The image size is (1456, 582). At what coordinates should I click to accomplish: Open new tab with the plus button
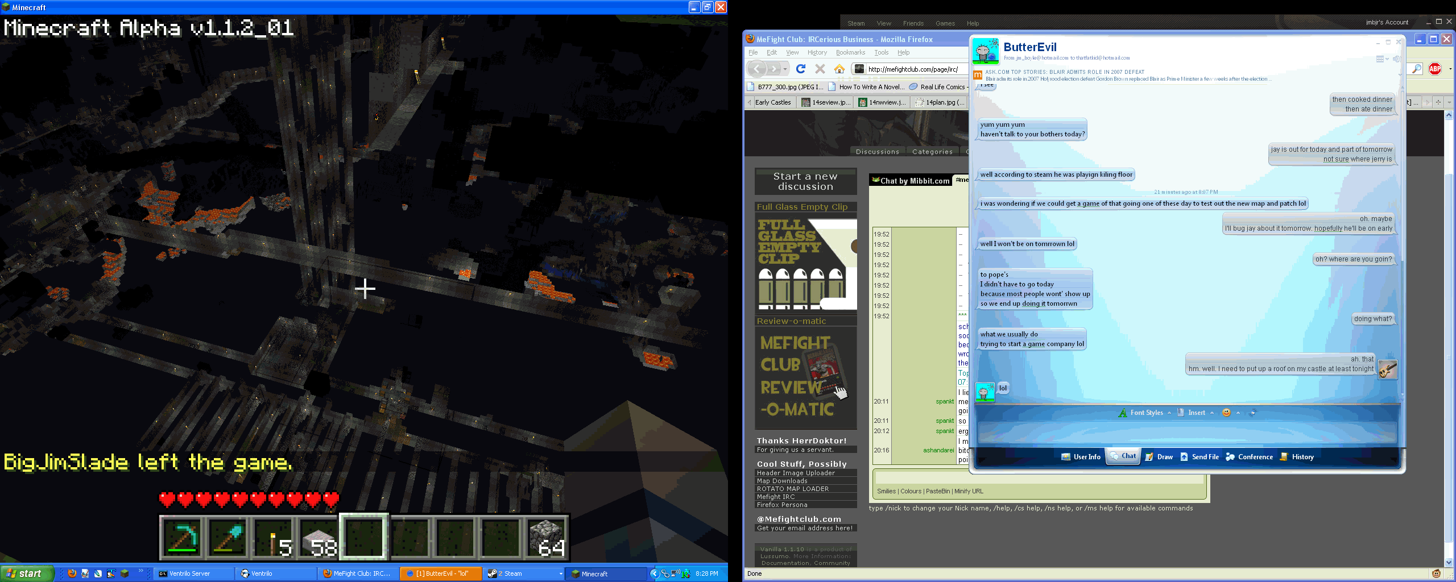tap(1438, 102)
